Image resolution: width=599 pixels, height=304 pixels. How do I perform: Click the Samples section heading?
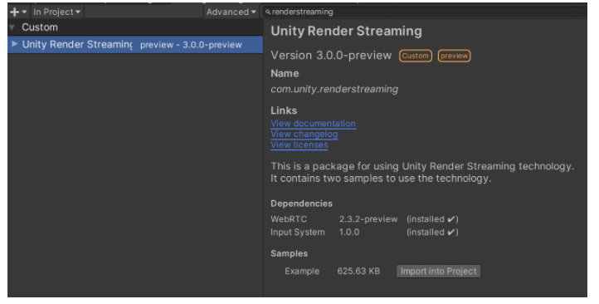pos(290,253)
